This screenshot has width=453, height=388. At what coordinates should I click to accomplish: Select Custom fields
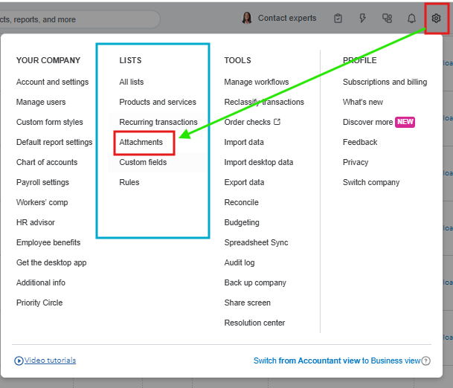(x=143, y=162)
